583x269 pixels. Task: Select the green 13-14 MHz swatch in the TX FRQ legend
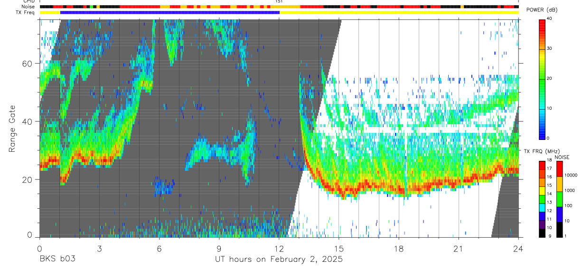[x=543, y=199]
